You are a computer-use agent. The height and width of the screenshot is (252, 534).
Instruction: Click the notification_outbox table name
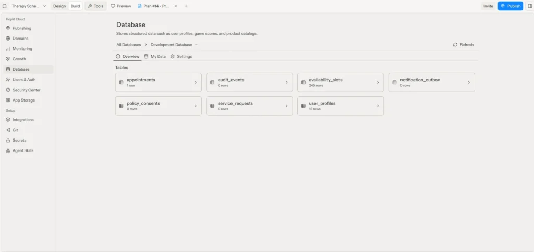click(x=420, y=80)
